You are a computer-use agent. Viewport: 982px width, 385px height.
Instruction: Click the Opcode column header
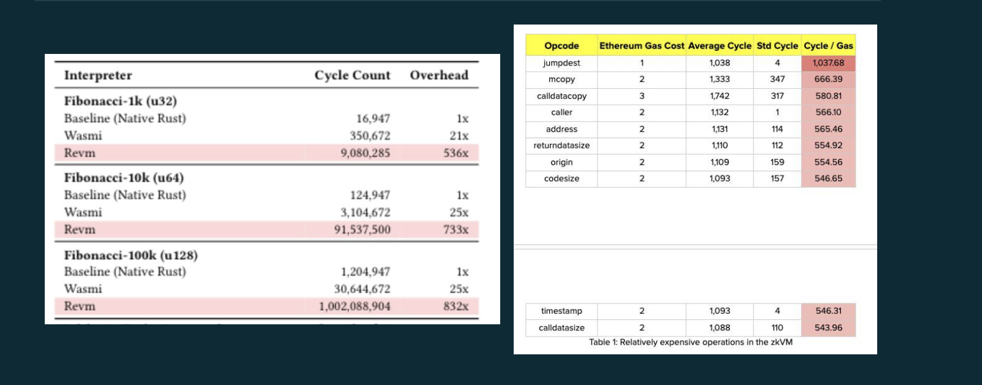[x=561, y=45]
